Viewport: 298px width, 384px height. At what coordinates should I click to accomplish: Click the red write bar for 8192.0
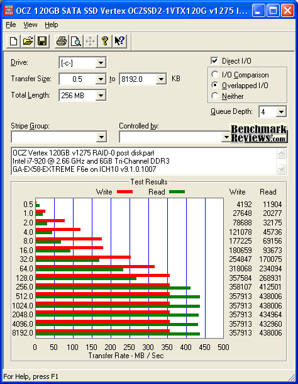pyautogui.click(x=102, y=331)
